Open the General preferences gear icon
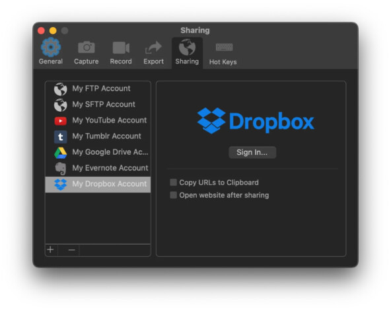391x311 pixels. coord(51,47)
